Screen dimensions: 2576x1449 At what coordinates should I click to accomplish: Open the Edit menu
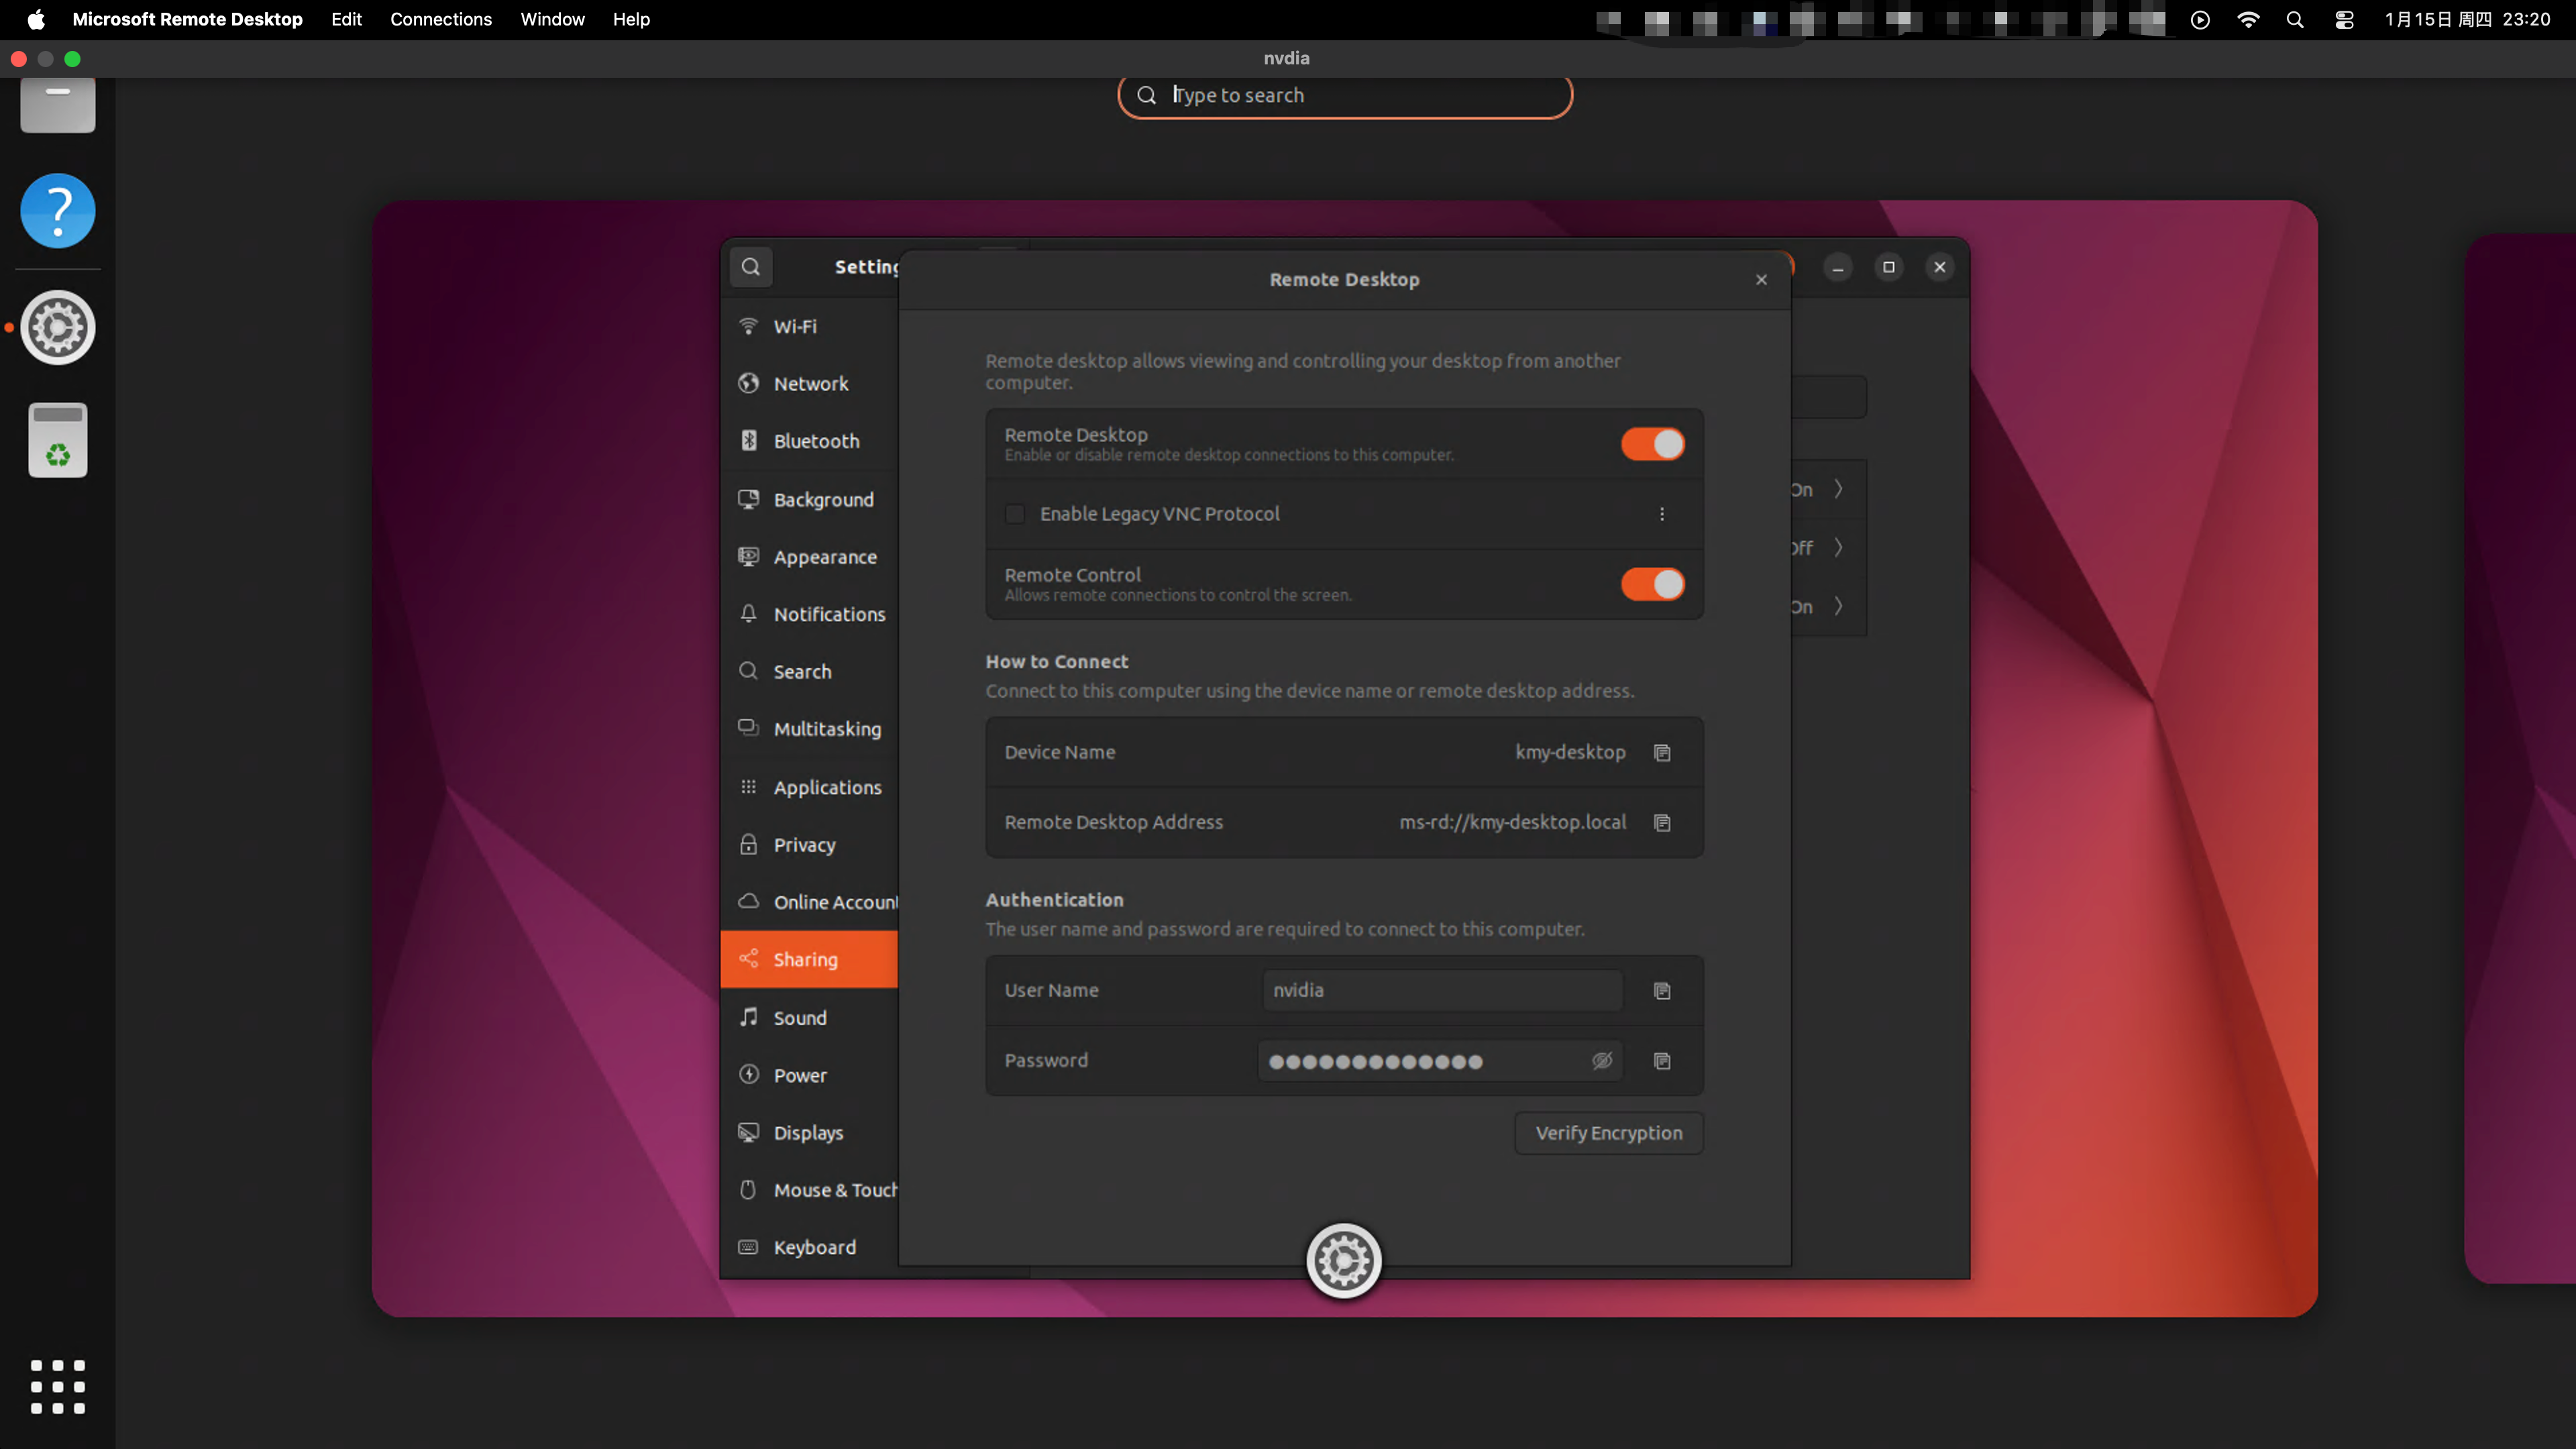(346, 19)
